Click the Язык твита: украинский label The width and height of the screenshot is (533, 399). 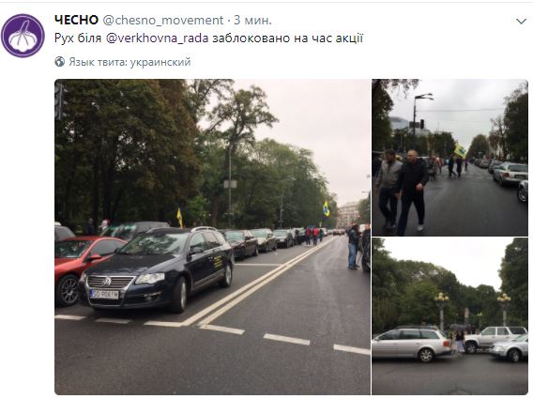coord(129,62)
